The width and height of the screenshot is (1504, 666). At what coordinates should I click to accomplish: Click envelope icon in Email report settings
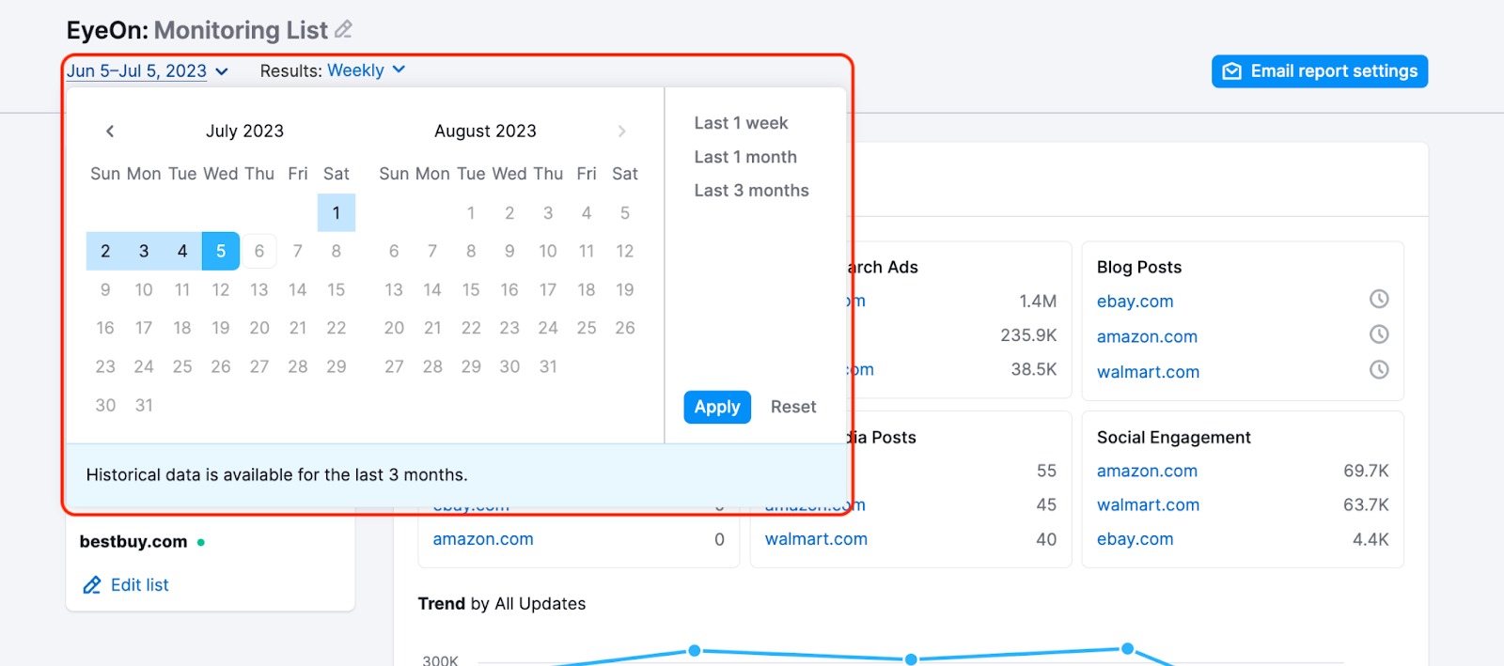(x=1231, y=71)
